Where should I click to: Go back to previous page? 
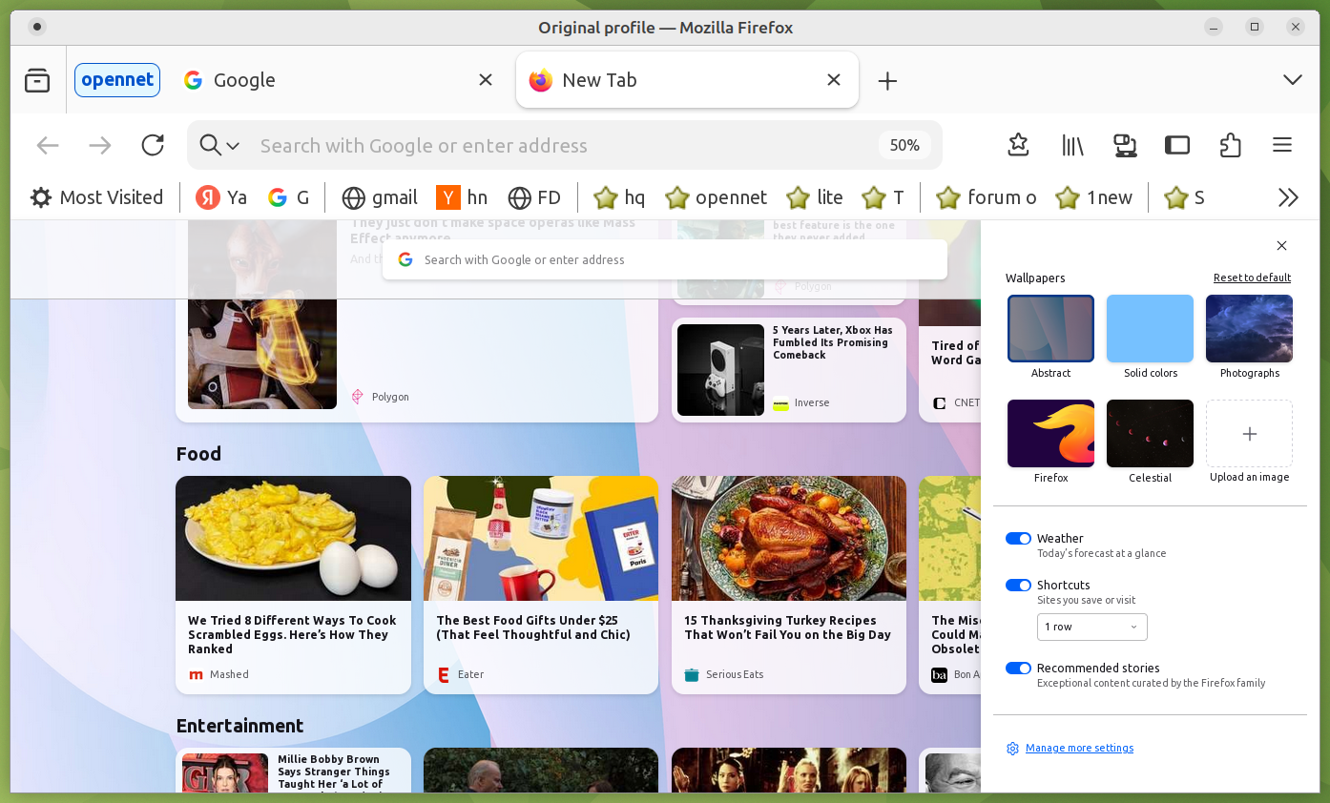[48, 145]
